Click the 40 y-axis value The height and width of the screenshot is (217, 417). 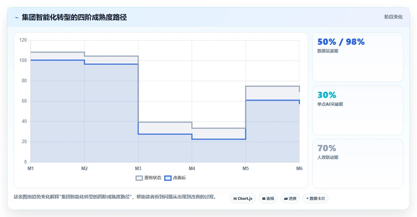(24, 121)
